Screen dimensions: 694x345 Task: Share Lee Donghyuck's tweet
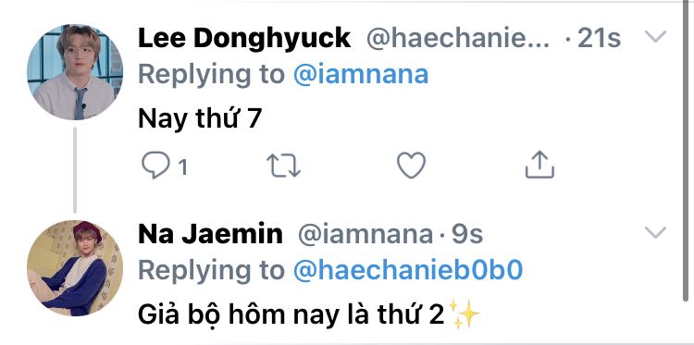(539, 165)
